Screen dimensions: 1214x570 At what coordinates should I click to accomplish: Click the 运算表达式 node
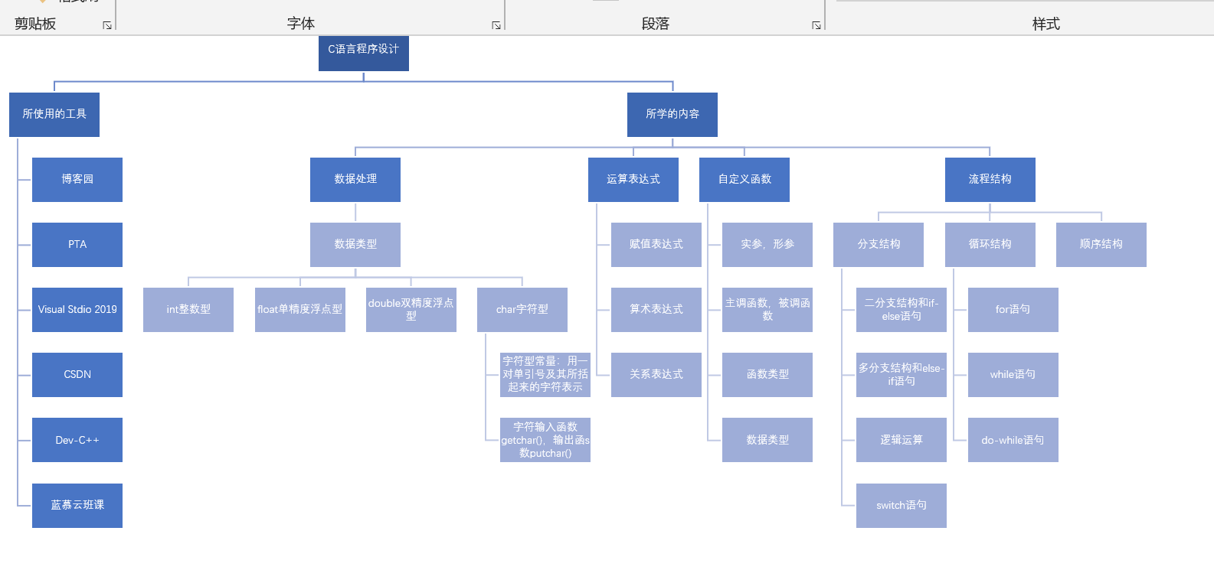(x=633, y=180)
